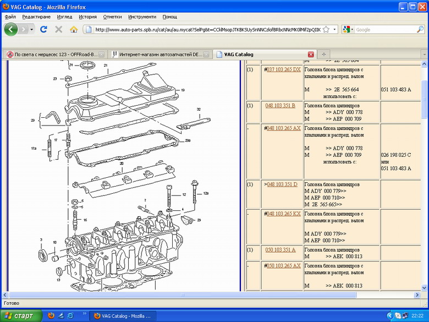
Task: Click the Google search input field
Action: click(x=385, y=29)
